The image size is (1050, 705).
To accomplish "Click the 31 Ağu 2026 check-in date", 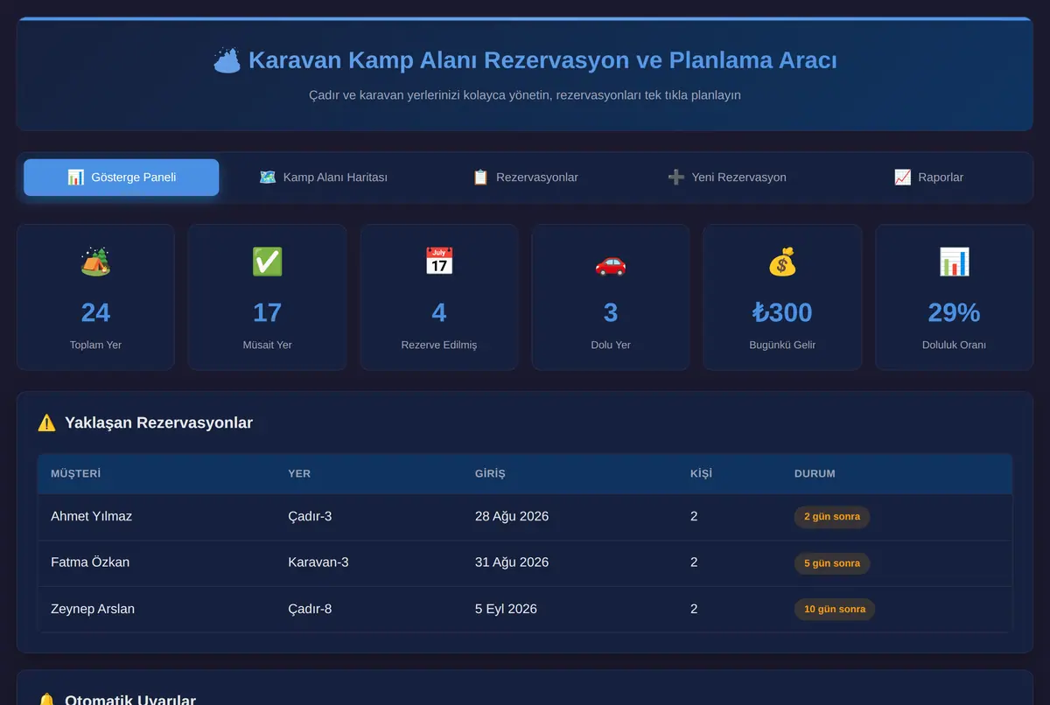I will [512, 562].
